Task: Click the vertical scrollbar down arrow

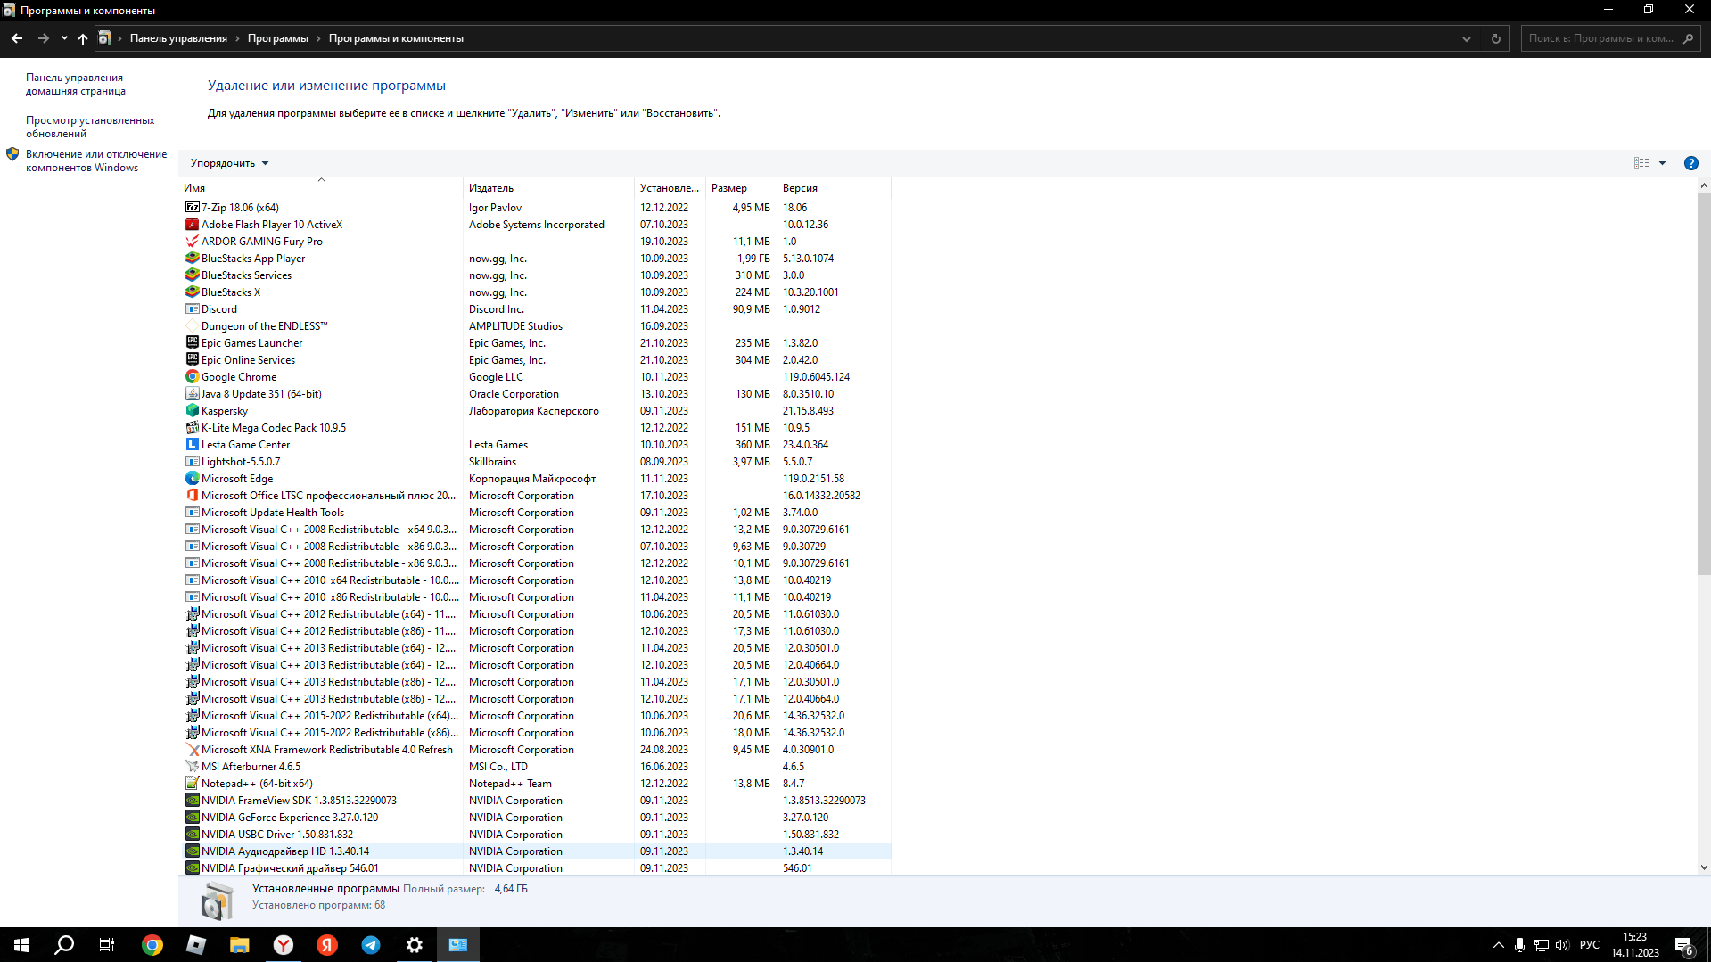Action: tap(1703, 867)
